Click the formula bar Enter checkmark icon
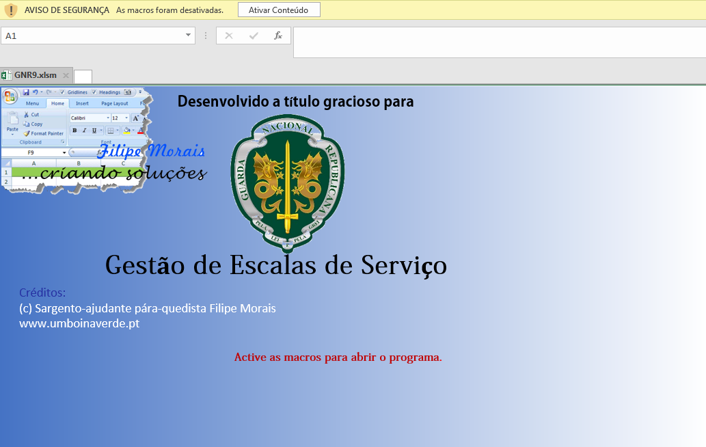Screen dimensions: 706x447 (254, 36)
